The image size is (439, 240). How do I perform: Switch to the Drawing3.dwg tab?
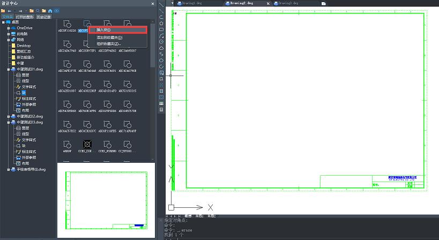[x=288, y=3]
